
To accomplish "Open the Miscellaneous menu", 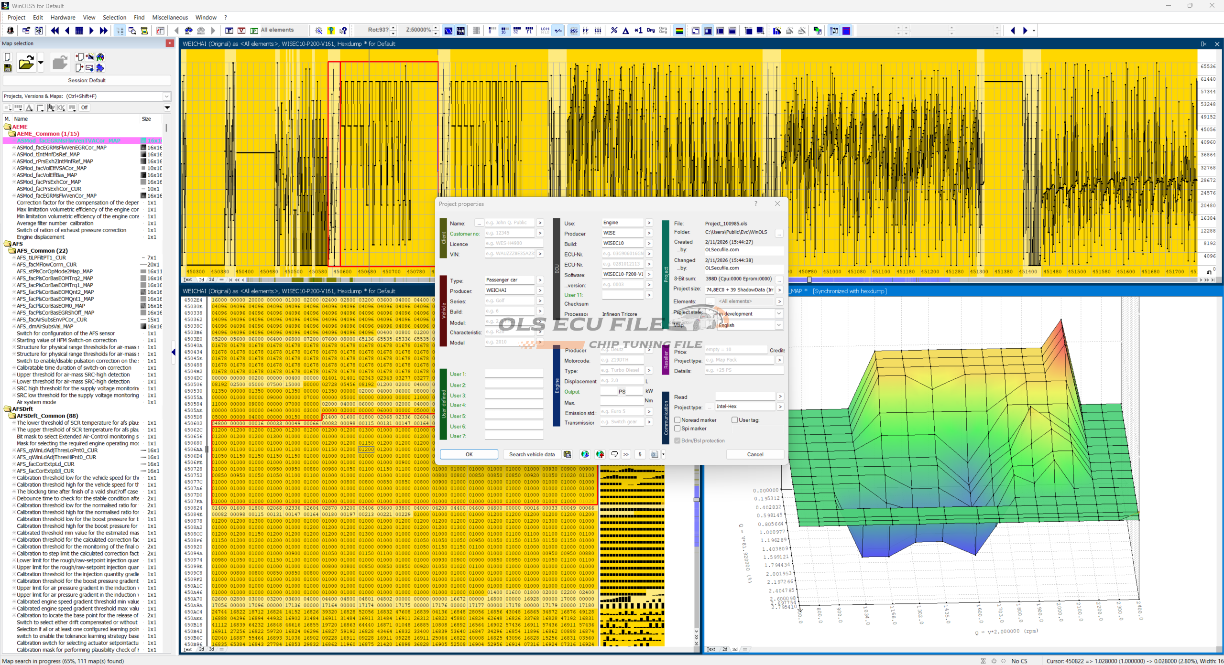I will [170, 17].
